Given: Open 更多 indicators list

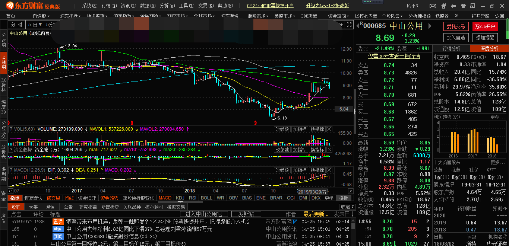Looking at the screenshot, I should point(329,198).
